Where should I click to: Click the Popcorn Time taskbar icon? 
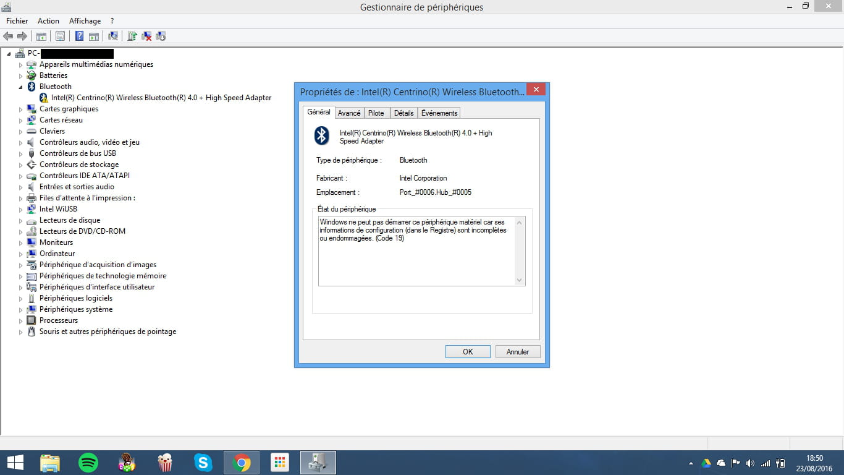[x=165, y=463]
